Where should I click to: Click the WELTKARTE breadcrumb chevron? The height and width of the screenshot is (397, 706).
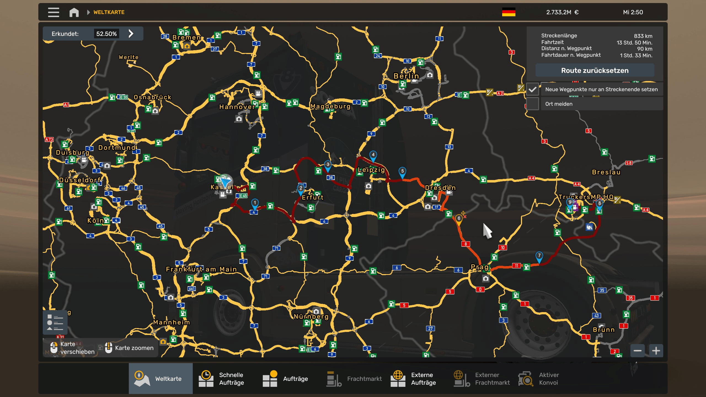pyautogui.click(x=89, y=12)
